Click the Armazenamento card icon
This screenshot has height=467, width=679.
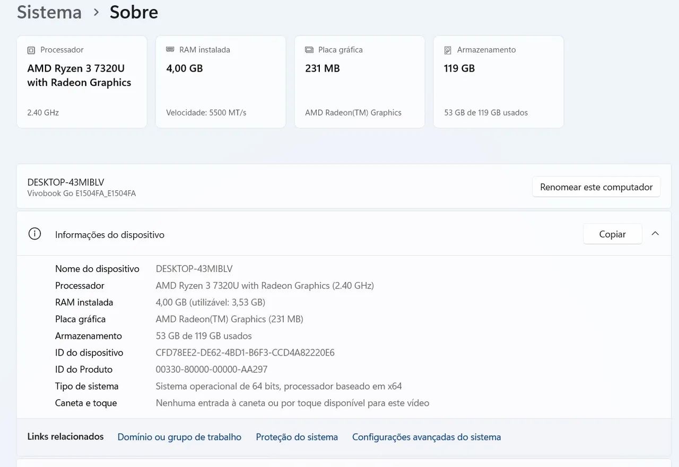click(448, 50)
